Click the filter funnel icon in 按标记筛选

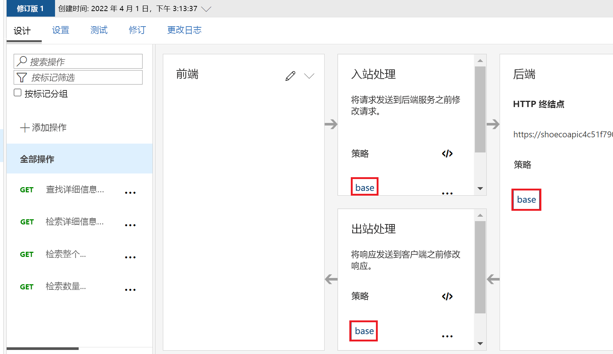22,78
